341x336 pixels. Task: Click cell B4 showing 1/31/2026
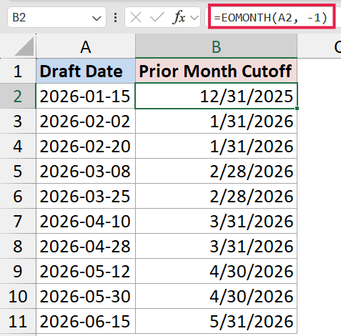point(216,146)
